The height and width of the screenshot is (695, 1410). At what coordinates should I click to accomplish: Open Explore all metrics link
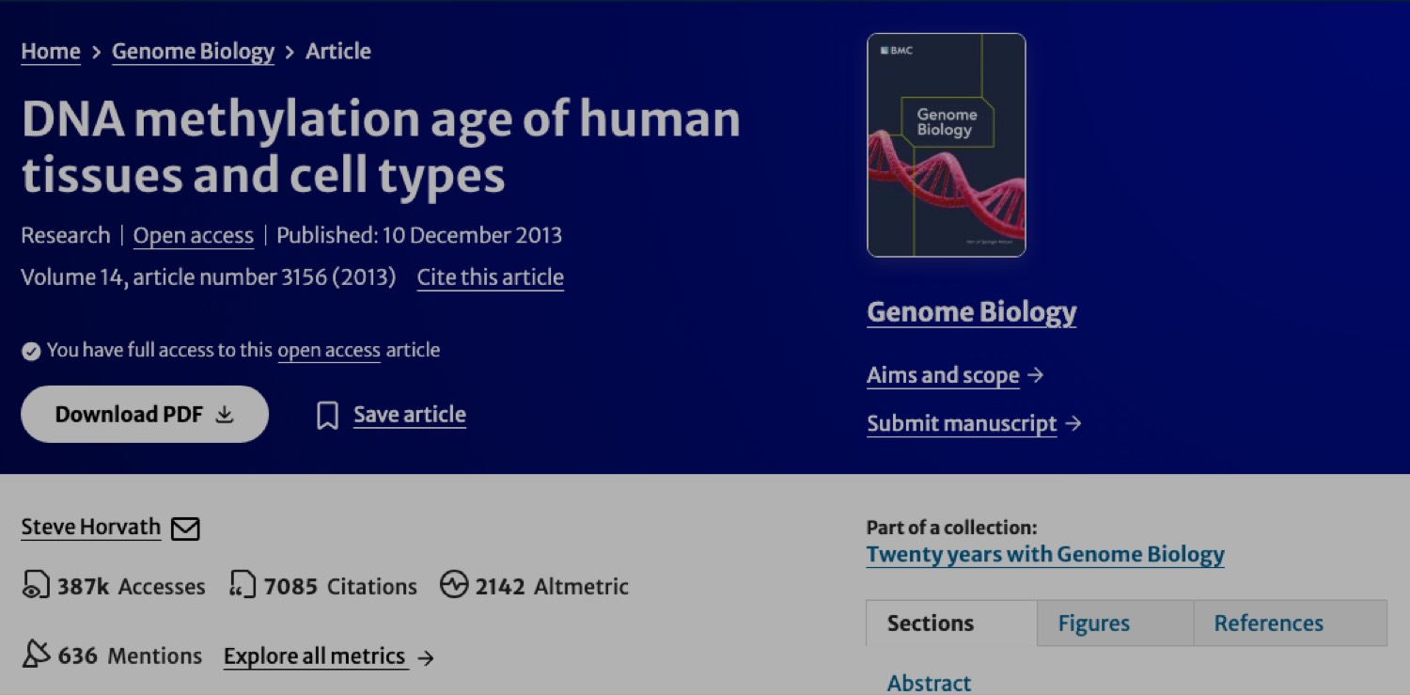[315, 656]
